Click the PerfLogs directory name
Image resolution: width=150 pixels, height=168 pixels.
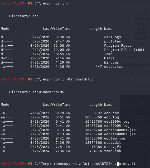[112, 37]
